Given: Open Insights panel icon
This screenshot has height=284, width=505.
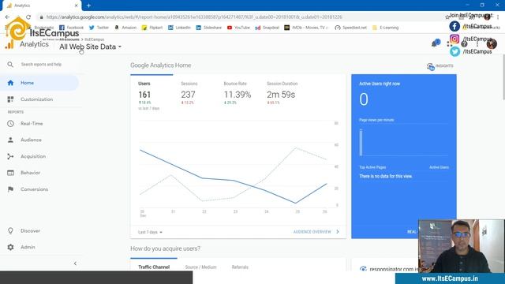Looking at the screenshot, I should pos(431,66).
